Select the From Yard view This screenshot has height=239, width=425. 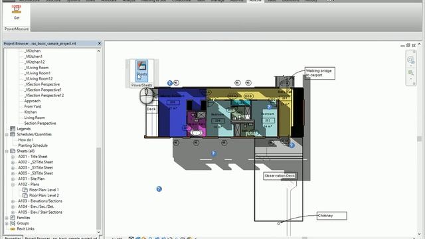coord(33,106)
